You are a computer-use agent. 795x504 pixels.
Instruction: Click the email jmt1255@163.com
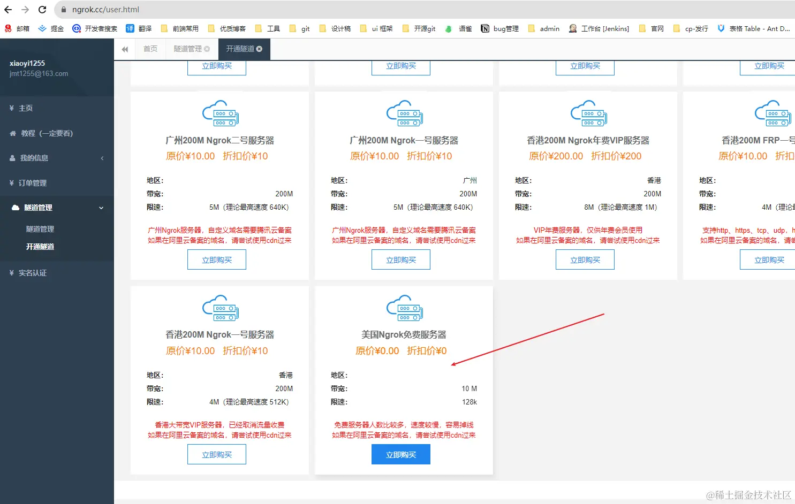pyautogui.click(x=39, y=74)
